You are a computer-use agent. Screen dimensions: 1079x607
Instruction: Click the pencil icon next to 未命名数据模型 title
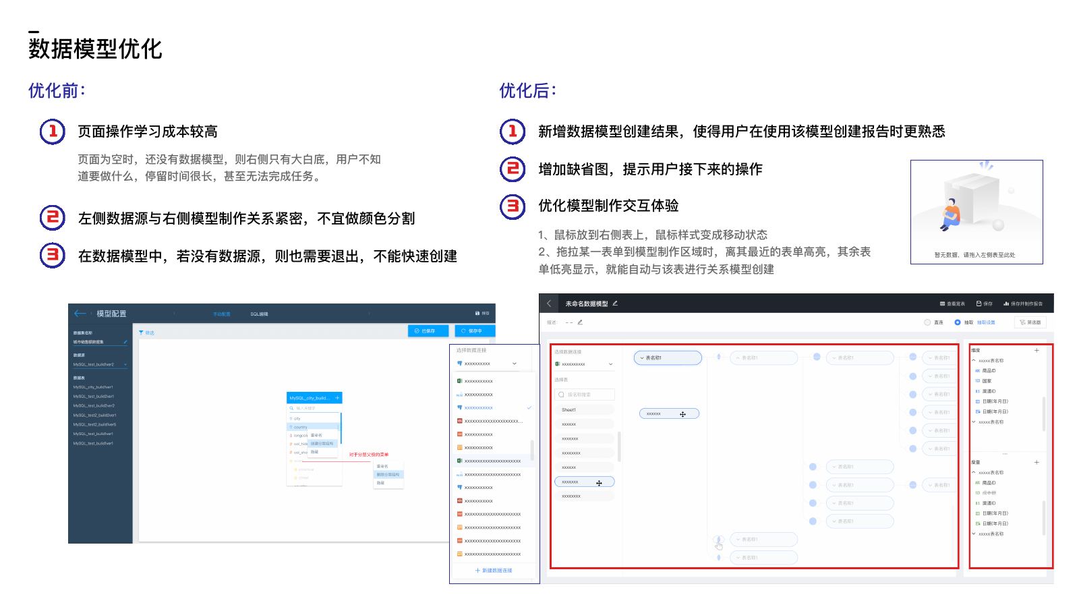615,303
